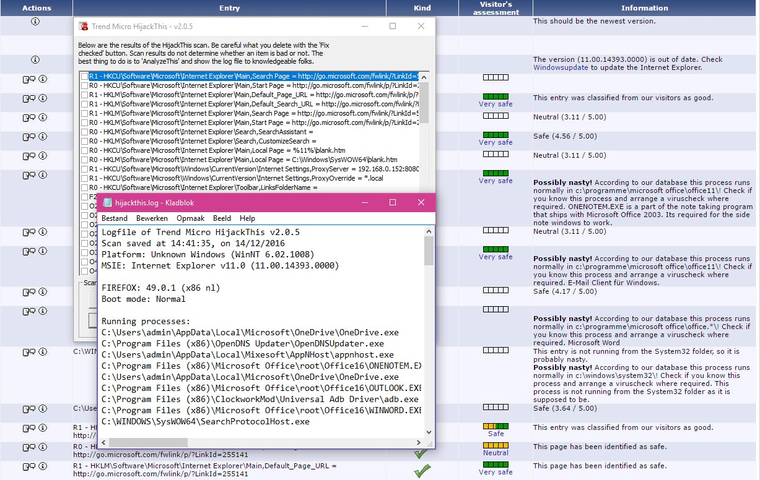Open comment icon in the 'E-Mail Client für Windows' row
This screenshot has width=760, height=480.
point(28,251)
